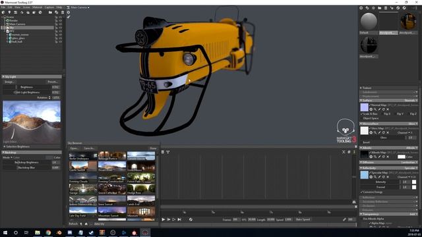Add a new camera object icon

pyautogui.click(x=16, y=13)
